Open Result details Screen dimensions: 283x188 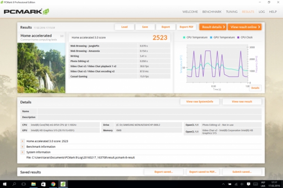click(213, 27)
